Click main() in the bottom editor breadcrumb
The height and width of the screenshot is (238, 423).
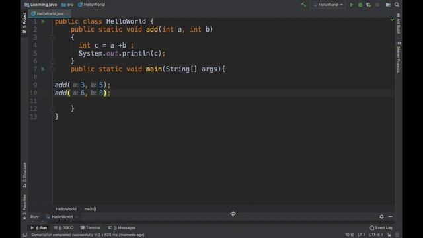pos(90,209)
